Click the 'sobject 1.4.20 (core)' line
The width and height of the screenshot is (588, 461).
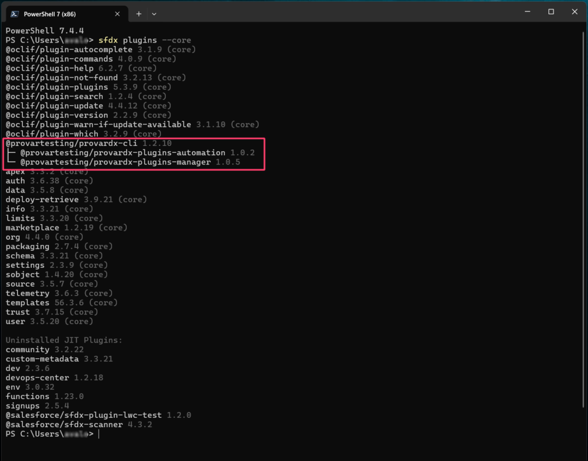[x=57, y=275]
